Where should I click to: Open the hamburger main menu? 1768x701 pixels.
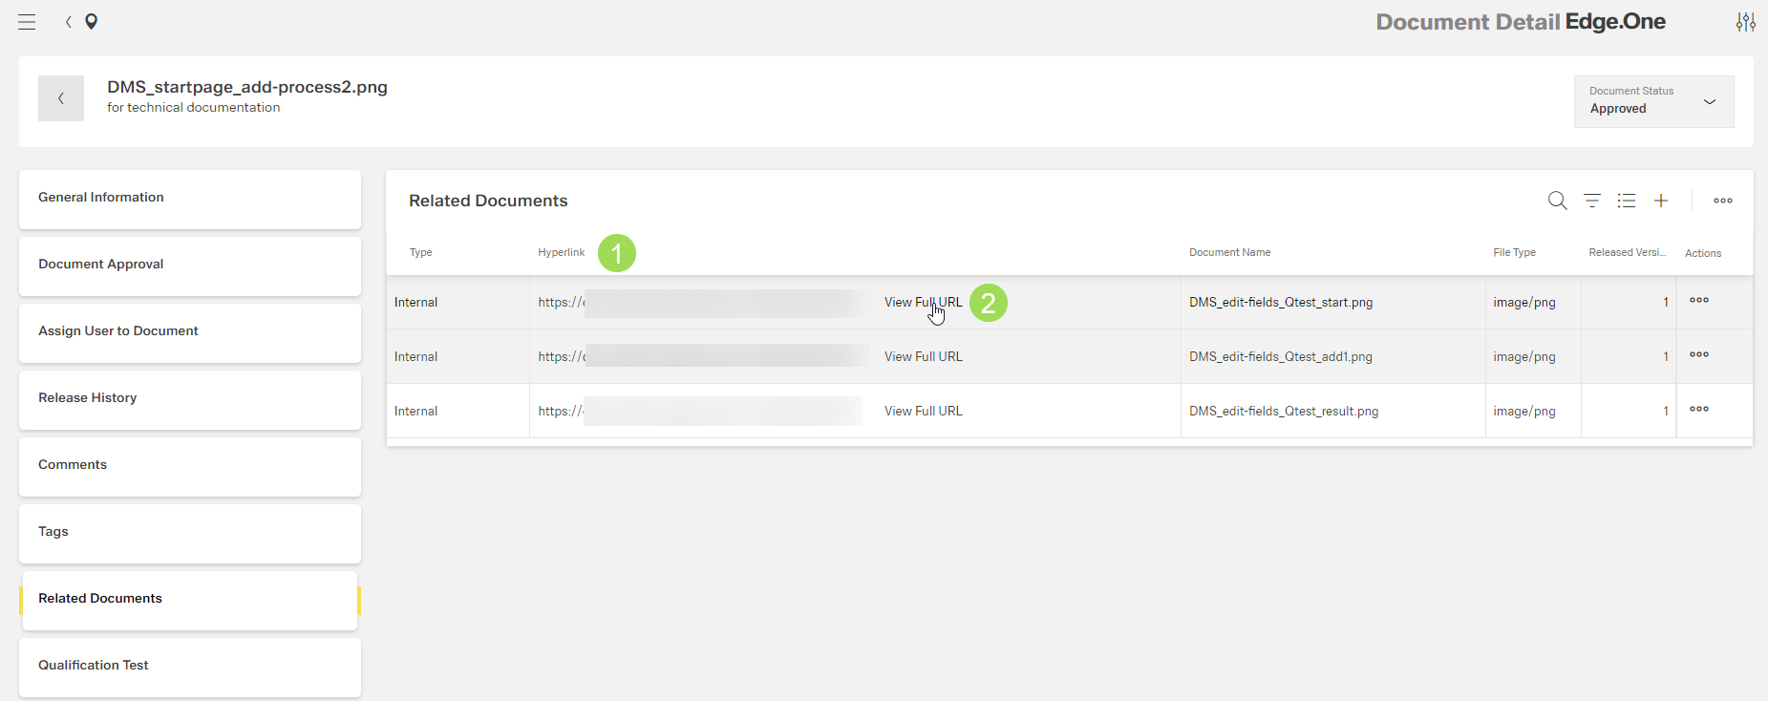tap(27, 22)
